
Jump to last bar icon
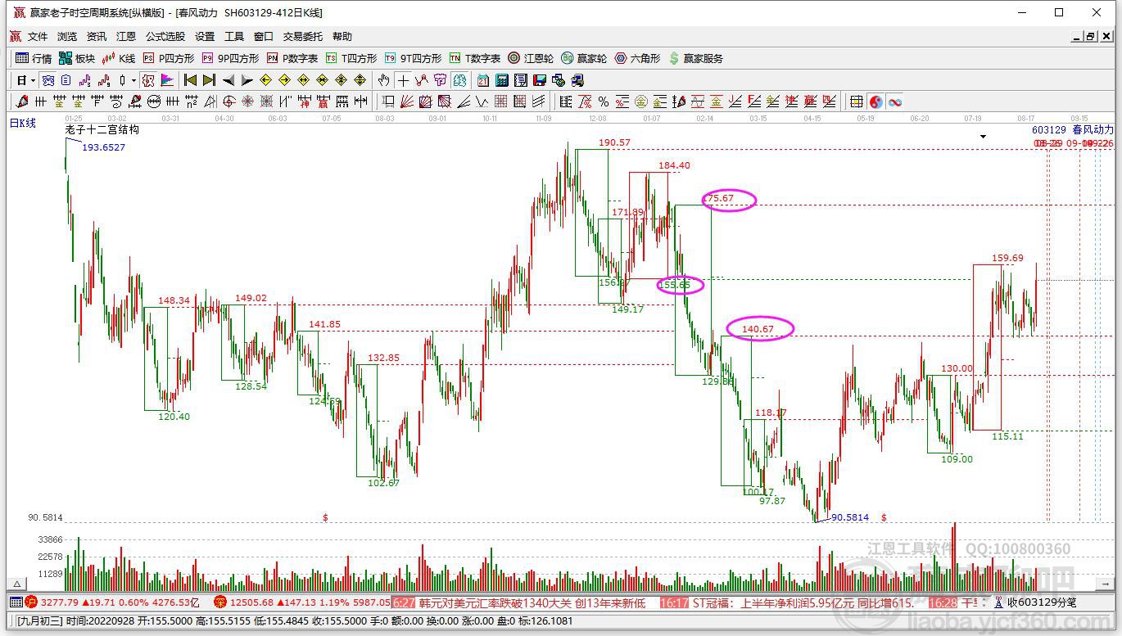tap(209, 80)
